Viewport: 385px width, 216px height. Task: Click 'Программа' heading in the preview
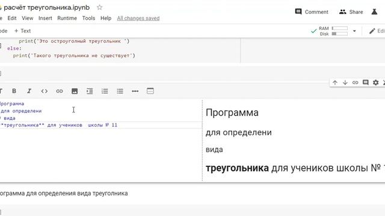tap(232, 113)
